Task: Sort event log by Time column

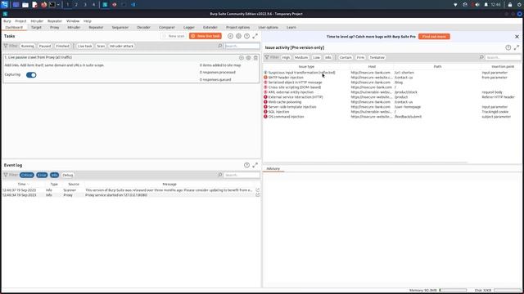Action: pyautogui.click(x=23, y=184)
